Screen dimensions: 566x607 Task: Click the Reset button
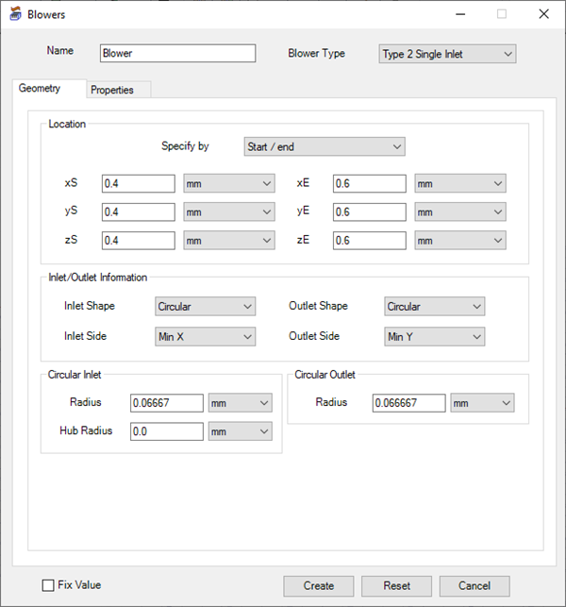coord(396,585)
